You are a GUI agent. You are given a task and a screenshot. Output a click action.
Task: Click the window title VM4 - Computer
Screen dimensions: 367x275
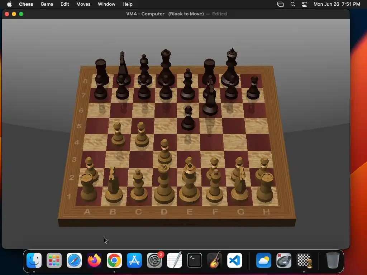145,14
